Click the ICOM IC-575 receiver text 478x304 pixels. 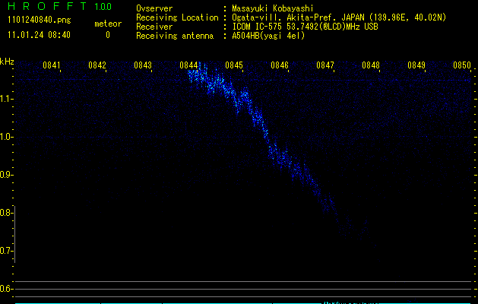pyautogui.click(x=305, y=27)
